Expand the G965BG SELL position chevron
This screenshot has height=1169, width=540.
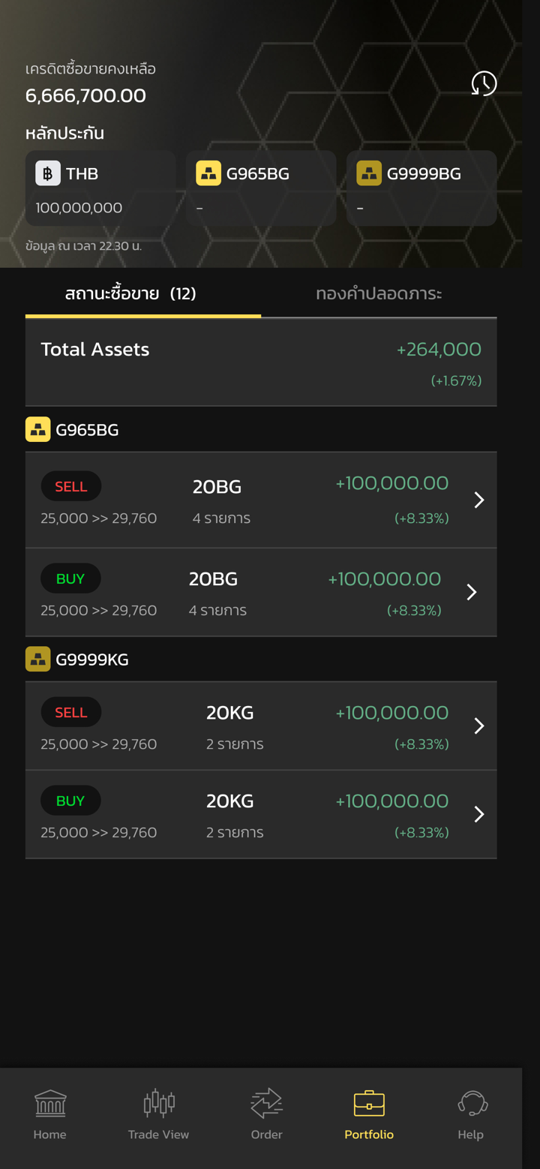(479, 500)
